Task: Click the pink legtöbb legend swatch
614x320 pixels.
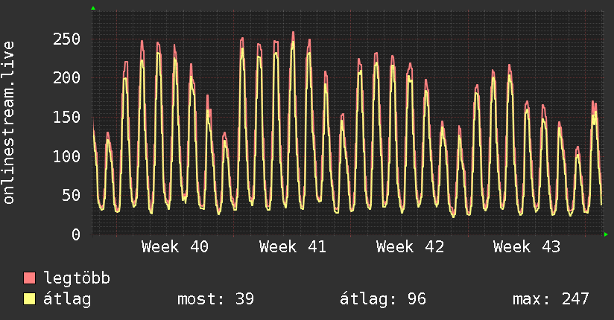Action: pyautogui.click(x=29, y=278)
